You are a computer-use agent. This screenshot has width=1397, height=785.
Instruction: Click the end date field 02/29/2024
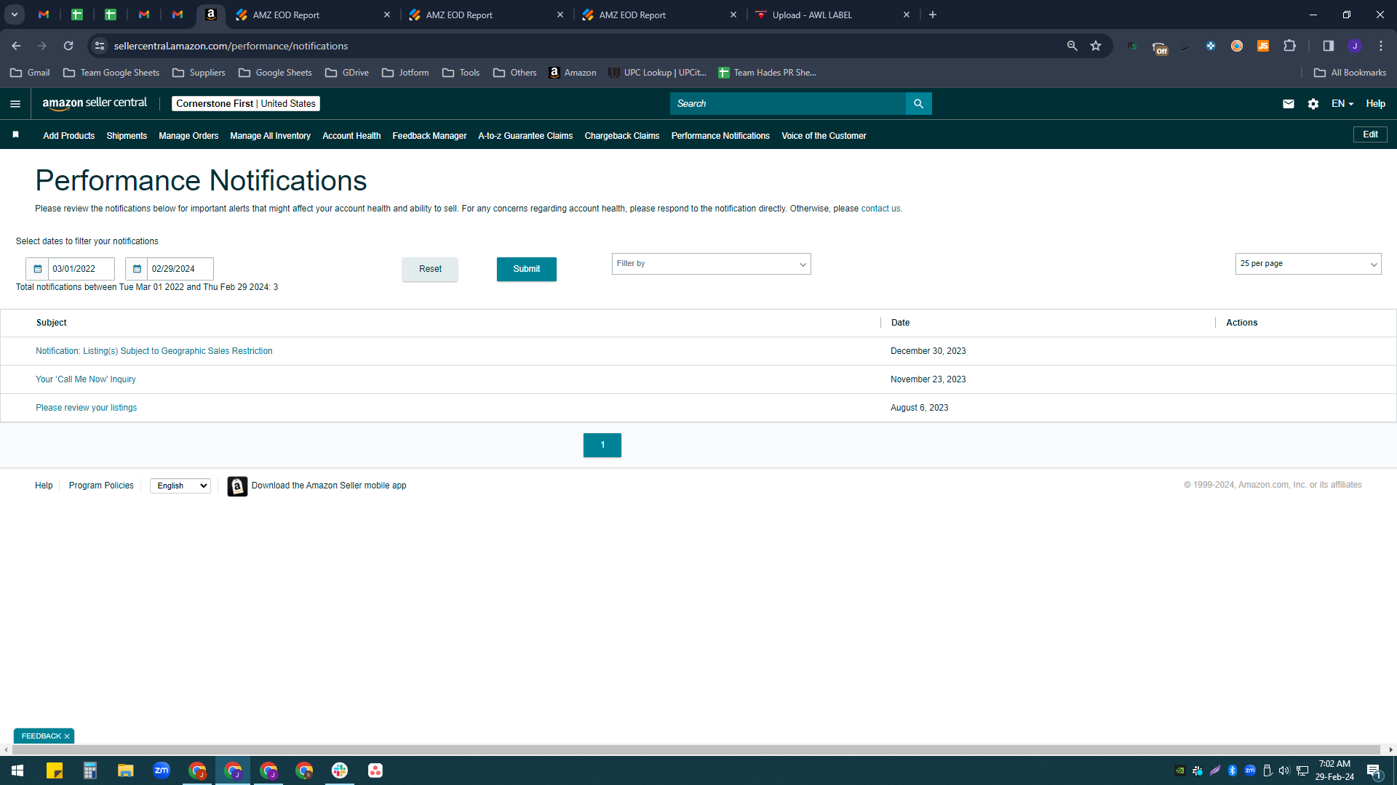click(x=180, y=269)
